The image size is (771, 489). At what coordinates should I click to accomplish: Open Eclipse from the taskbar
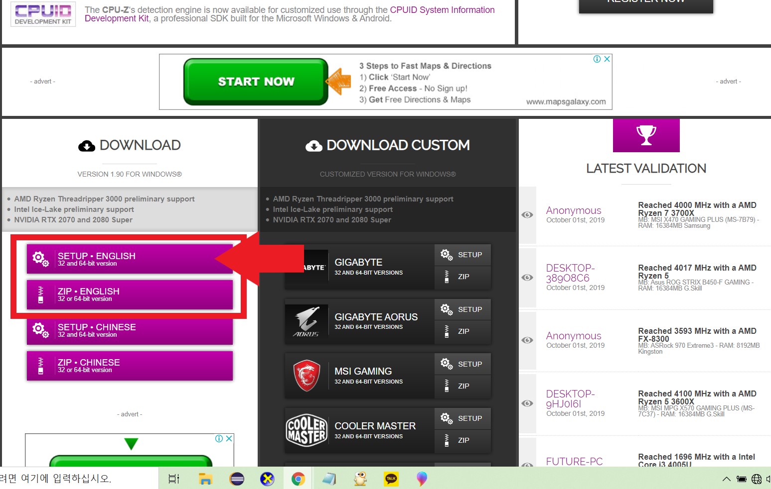237,479
